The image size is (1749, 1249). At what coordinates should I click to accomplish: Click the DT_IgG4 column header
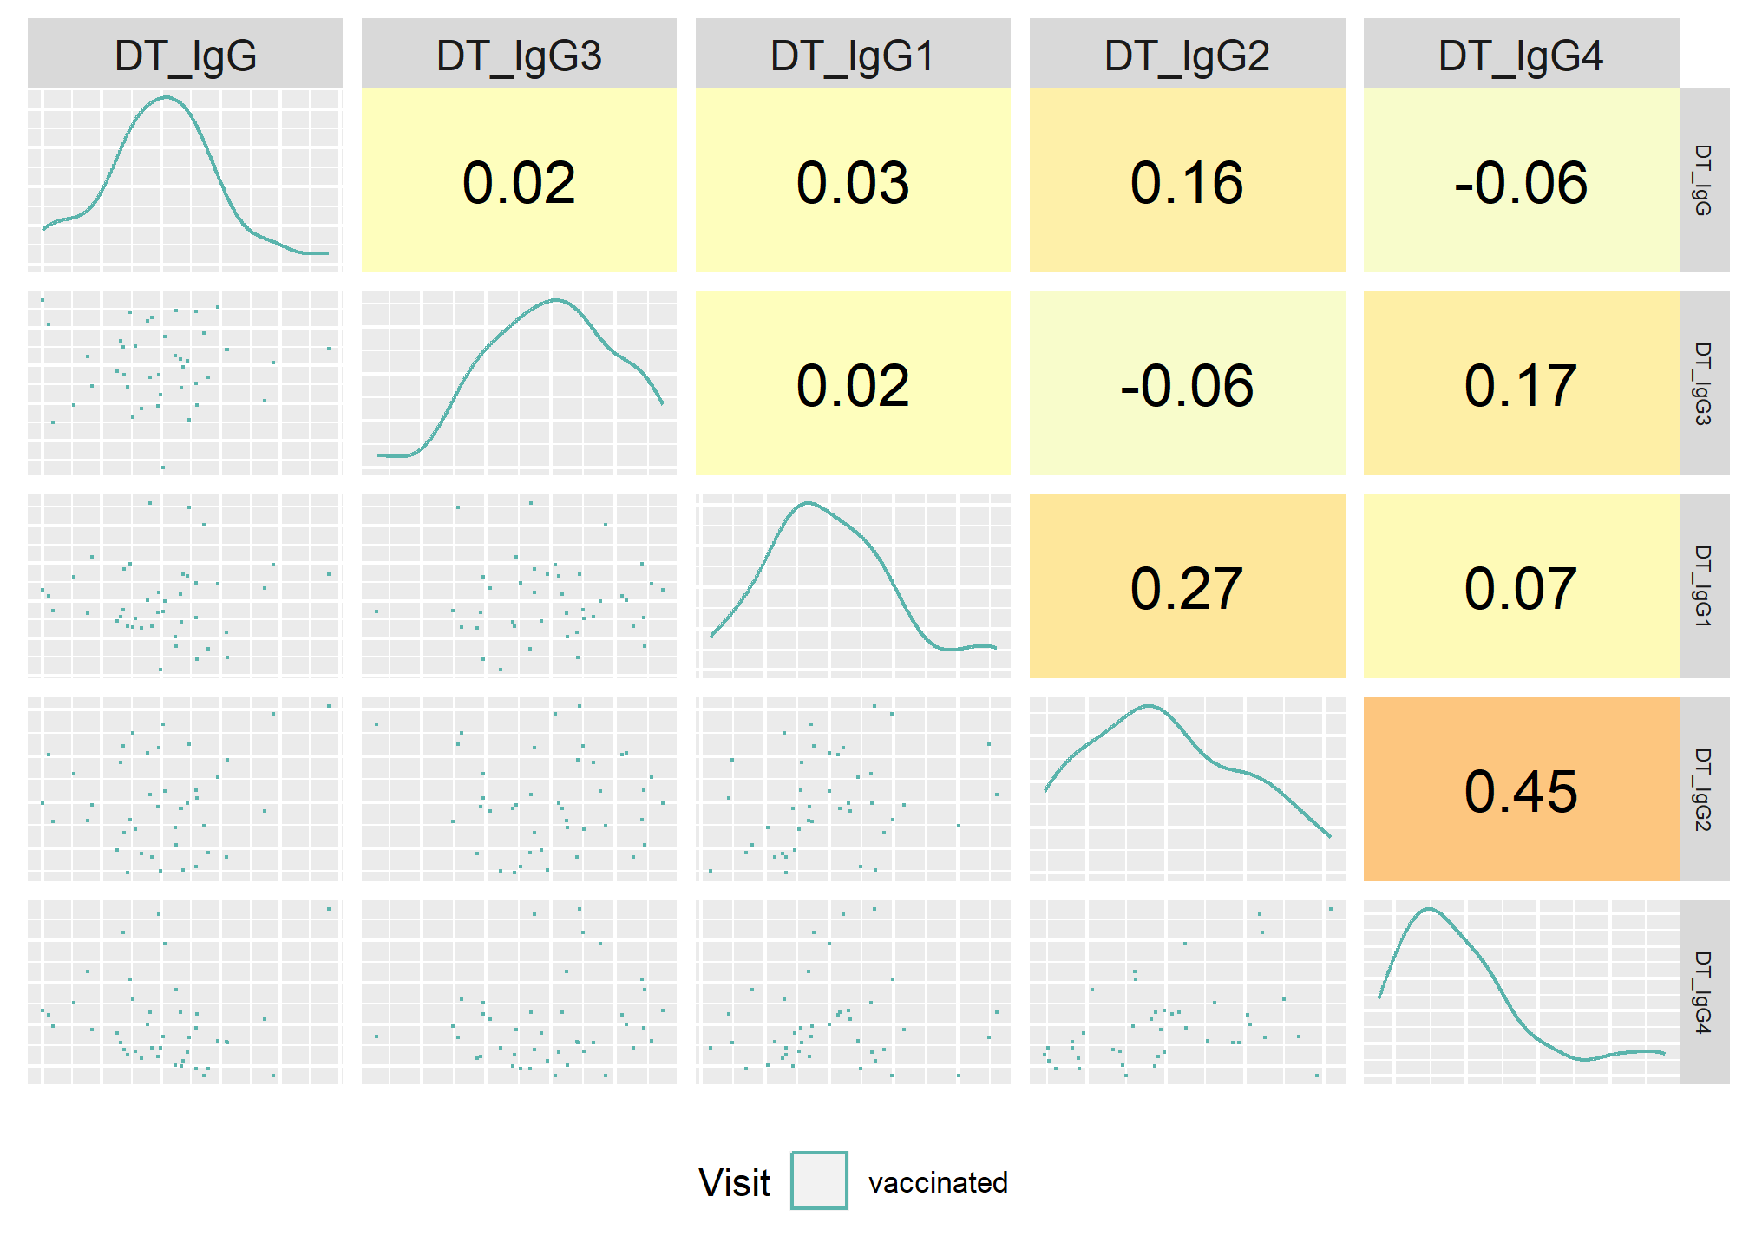point(1521,54)
